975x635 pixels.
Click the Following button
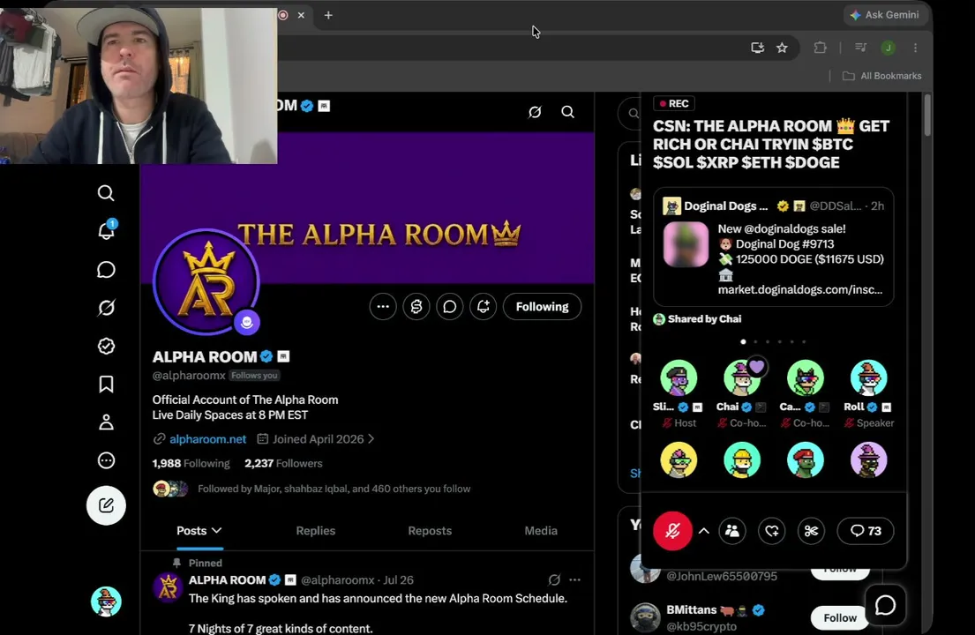click(543, 307)
